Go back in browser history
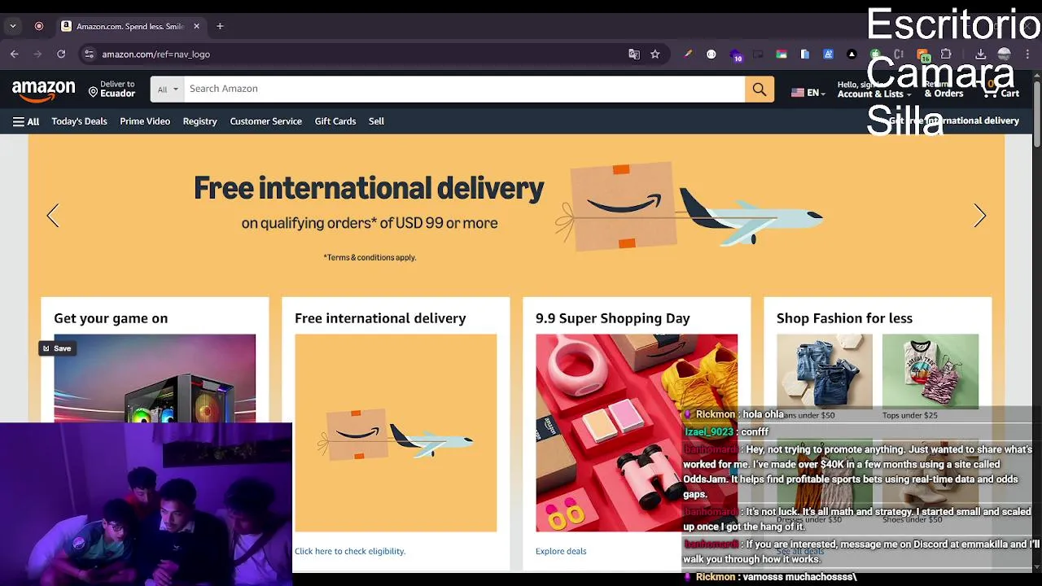The height and width of the screenshot is (586, 1042). (x=14, y=54)
